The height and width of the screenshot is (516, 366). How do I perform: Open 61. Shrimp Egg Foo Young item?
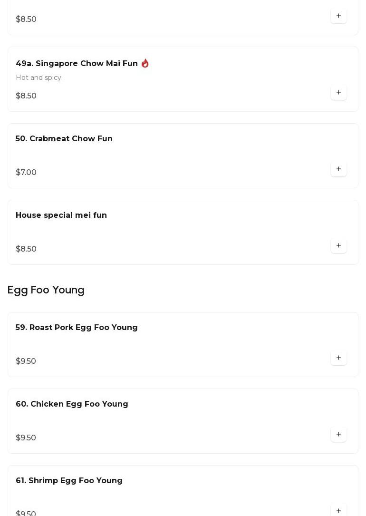(69, 481)
